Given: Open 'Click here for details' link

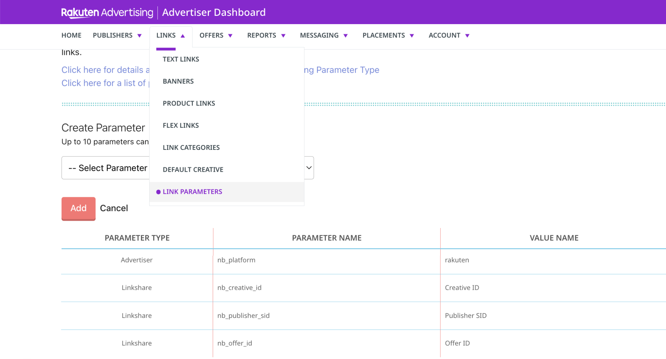Looking at the screenshot, I should [106, 70].
